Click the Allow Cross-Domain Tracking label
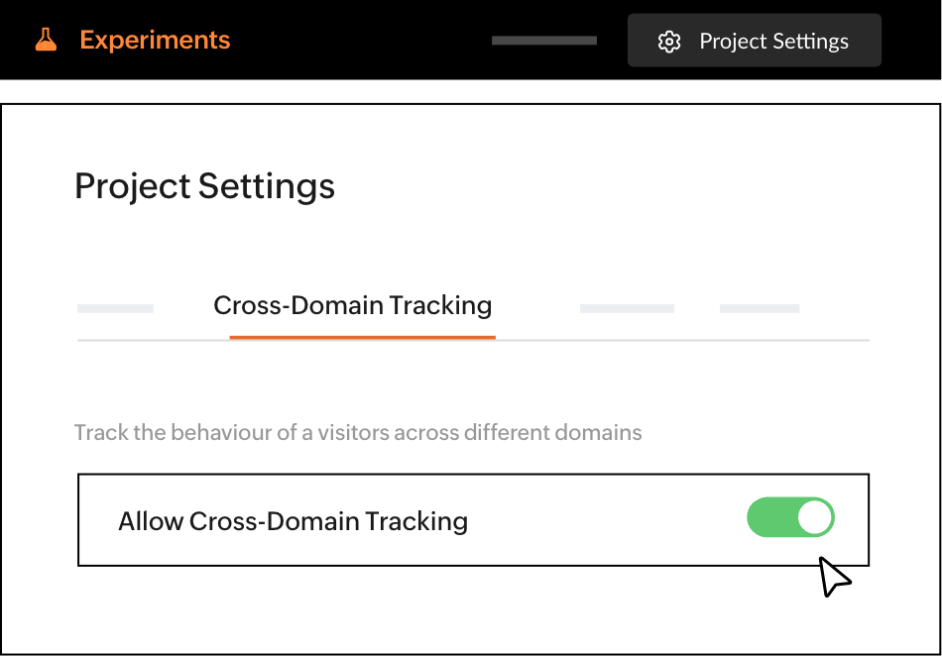This screenshot has width=942, height=656. (x=293, y=521)
